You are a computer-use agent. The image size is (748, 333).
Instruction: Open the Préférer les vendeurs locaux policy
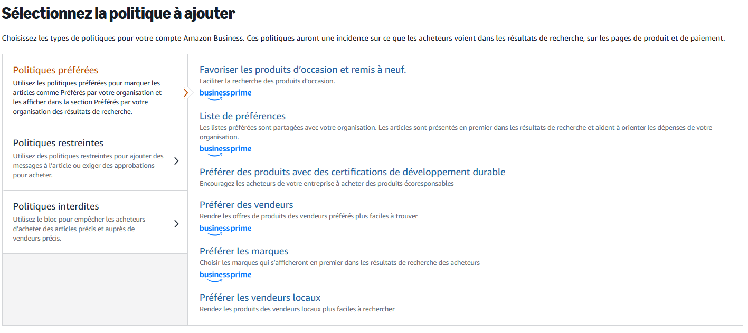pos(259,297)
